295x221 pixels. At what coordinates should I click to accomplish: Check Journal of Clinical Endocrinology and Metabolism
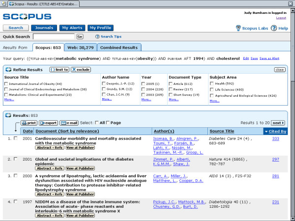click(x=6, y=89)
